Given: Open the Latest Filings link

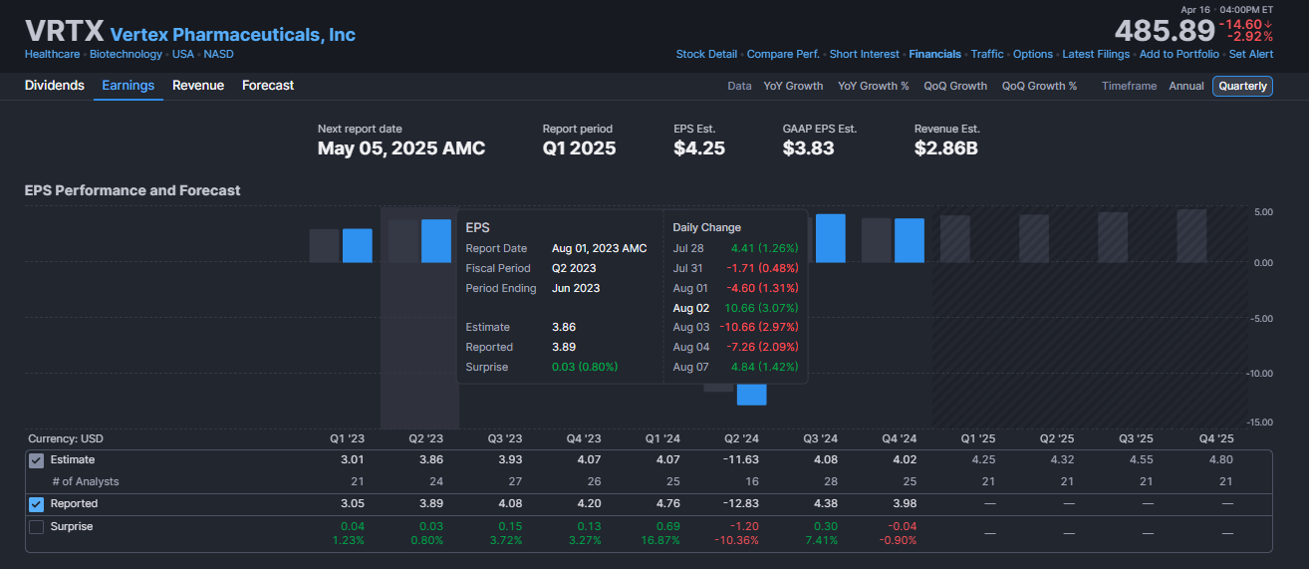Looking at the screenshot, I should [1096, 55].
